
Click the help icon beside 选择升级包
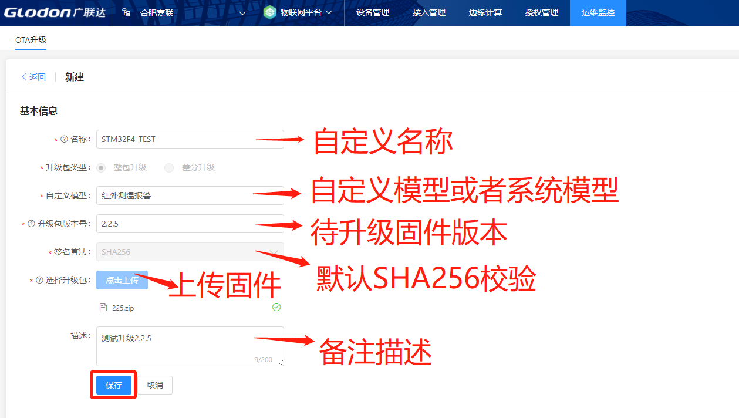click(39, 280)
